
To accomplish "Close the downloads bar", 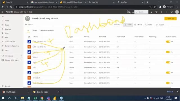I will tap(177, 92).
